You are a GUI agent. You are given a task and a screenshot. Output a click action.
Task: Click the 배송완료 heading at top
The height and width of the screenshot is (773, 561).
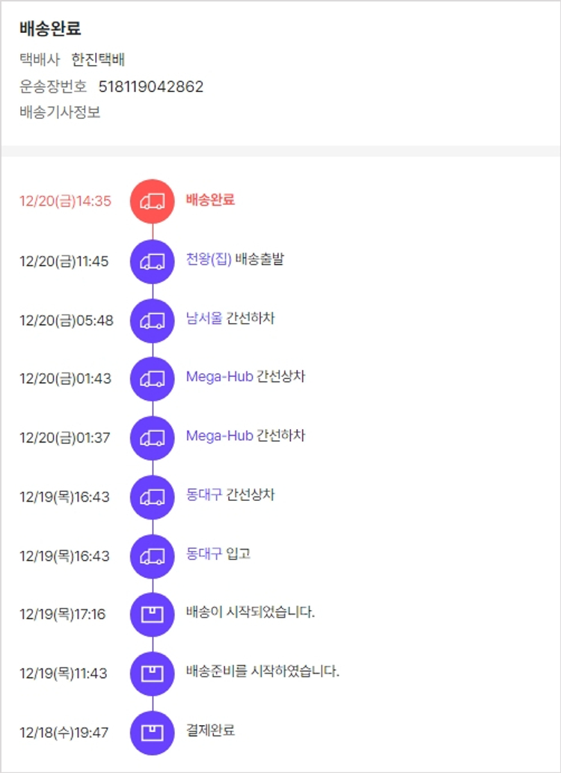pos(50,29)
